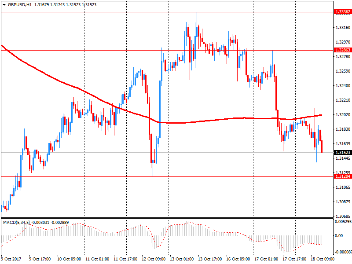
Task: Click the current price tag 1.31523
Action: (x=343, y=152)
